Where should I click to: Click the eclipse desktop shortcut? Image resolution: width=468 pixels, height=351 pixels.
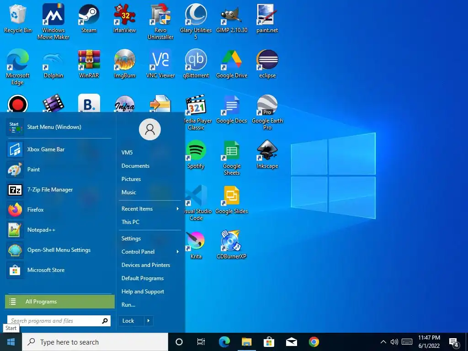point(267,64)
